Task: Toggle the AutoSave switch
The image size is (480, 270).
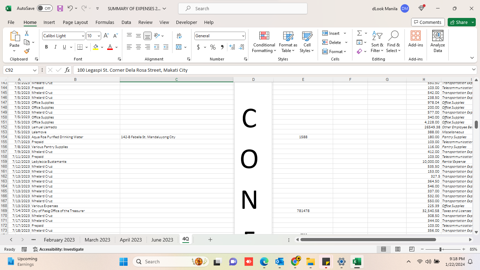Action: 45,8
